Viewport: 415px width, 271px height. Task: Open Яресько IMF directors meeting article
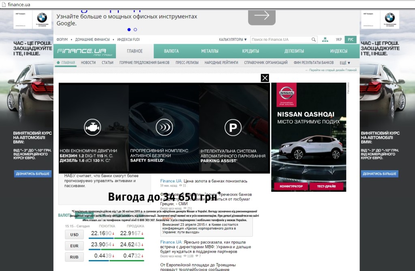pyautogui.click(x=205, y=247)
